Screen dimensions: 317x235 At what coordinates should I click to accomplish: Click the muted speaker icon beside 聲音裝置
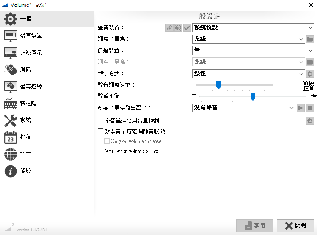pos(178,28)
